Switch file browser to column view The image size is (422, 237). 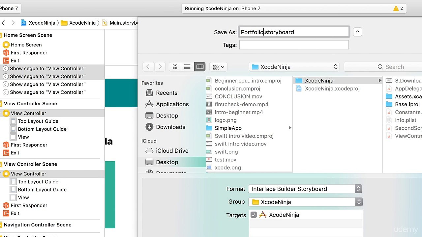(200, 67)
